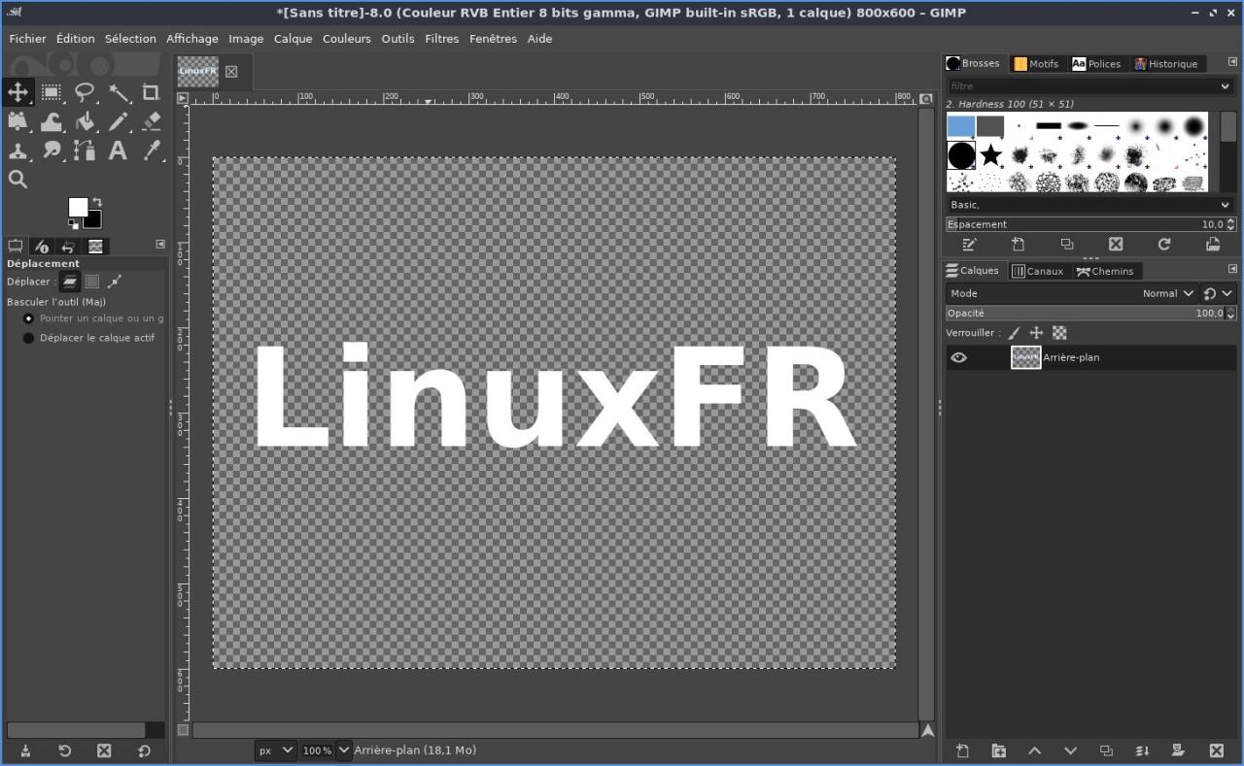Viewport: 1244px width, 766px height.
Task: Open the Device Status tab
Action: [42, 246]
